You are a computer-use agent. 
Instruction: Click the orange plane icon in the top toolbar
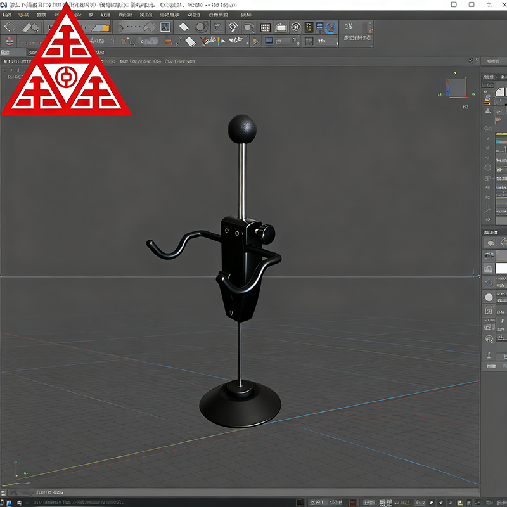100,27
